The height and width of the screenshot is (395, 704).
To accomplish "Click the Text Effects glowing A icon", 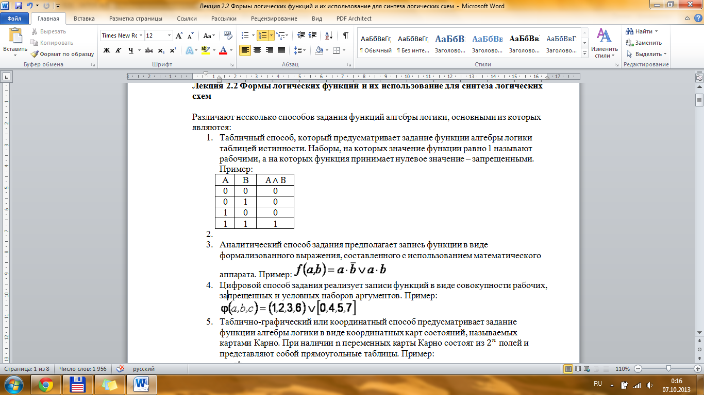I will point(189,50).
